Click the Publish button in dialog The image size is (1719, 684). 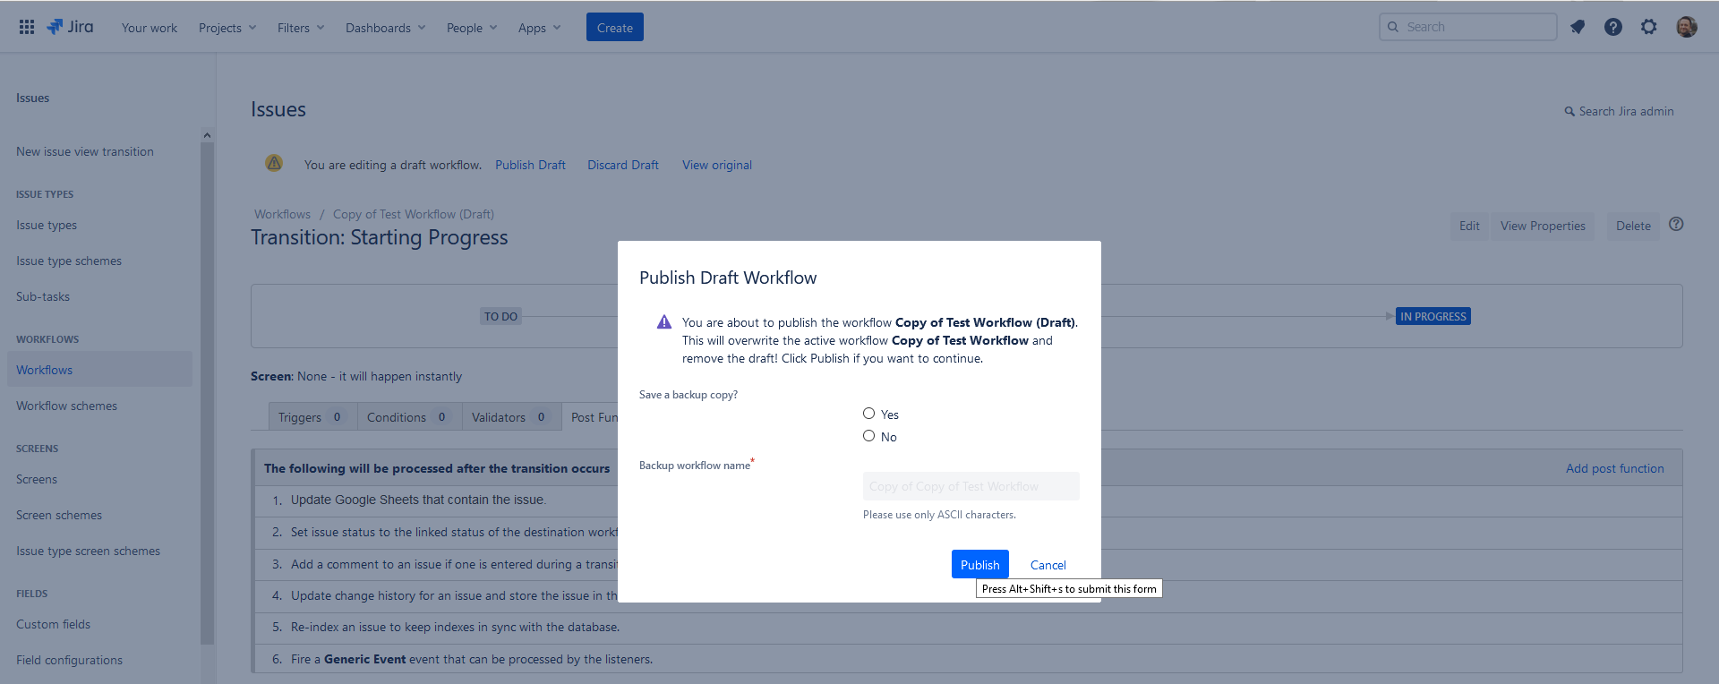coord(979,565)
